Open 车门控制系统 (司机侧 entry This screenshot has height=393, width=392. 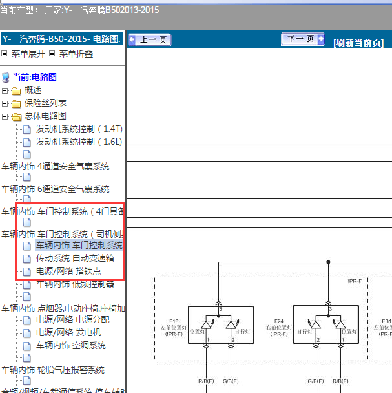pyautogui.click(x=63, y=234)
